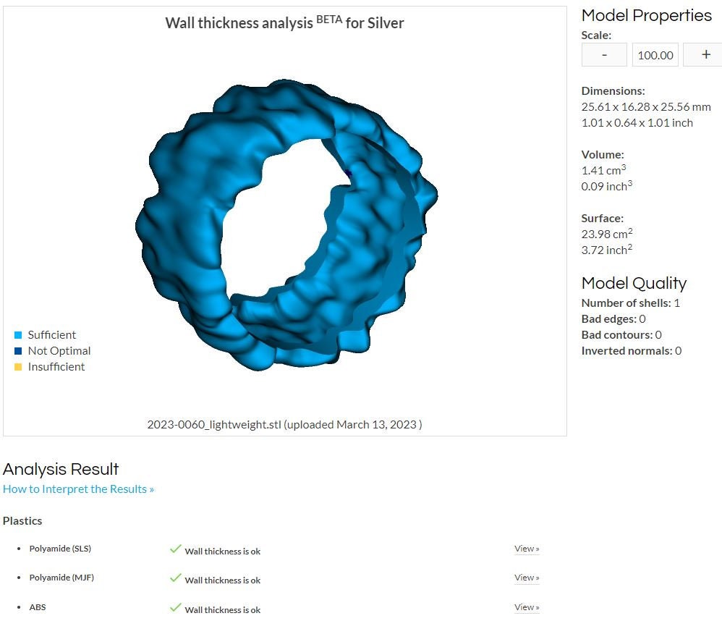This screenshot has height=621, width=722.
Task: View Polyamide (MJF) wall thickness result
Action: click(x=527, y=578)
